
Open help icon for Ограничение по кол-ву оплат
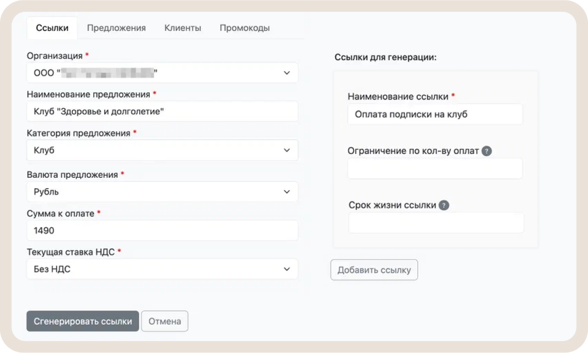click(486, 151)
